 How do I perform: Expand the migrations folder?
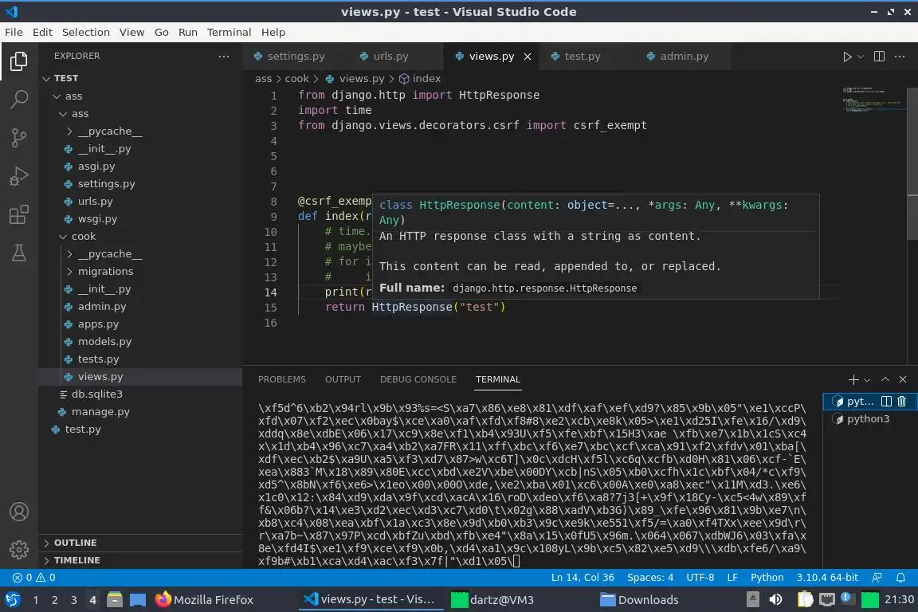coord(105,272)
